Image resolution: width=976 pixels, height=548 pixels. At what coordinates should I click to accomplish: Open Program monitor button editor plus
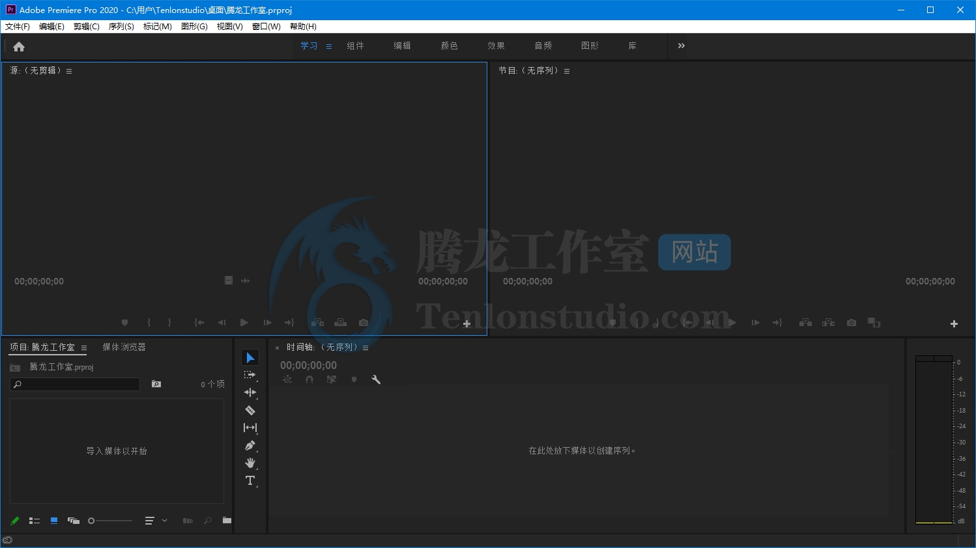[954, 323]
